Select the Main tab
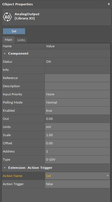The height and width of the screenshot is (202, 112). tap(8, 40)
